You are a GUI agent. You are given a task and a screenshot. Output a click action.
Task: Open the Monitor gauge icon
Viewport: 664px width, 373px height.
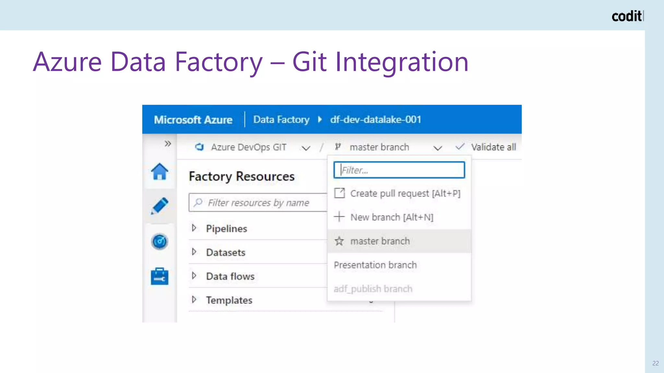click(160, 242)
